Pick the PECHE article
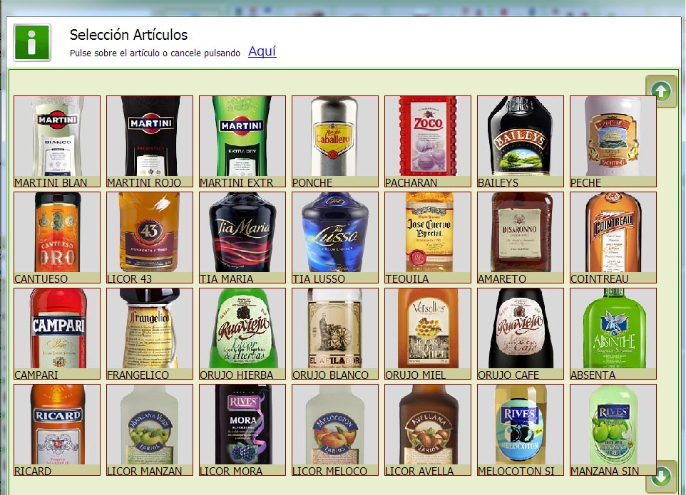Viewport: 686px width, 495px height. click(x=613, y=142)
